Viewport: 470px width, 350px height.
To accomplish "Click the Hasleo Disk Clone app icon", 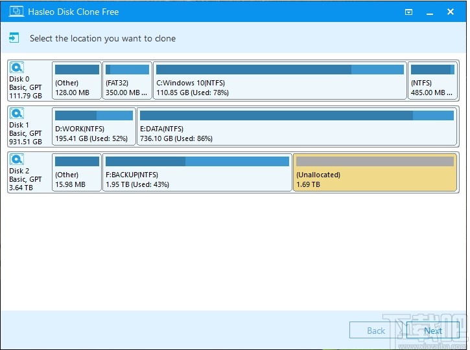I will point(16,12).
